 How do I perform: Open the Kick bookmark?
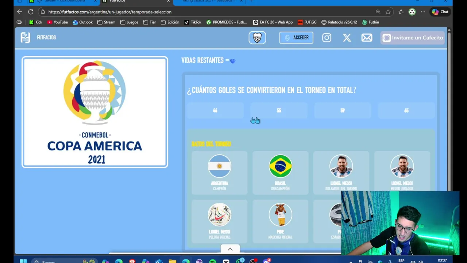[35, 22]
